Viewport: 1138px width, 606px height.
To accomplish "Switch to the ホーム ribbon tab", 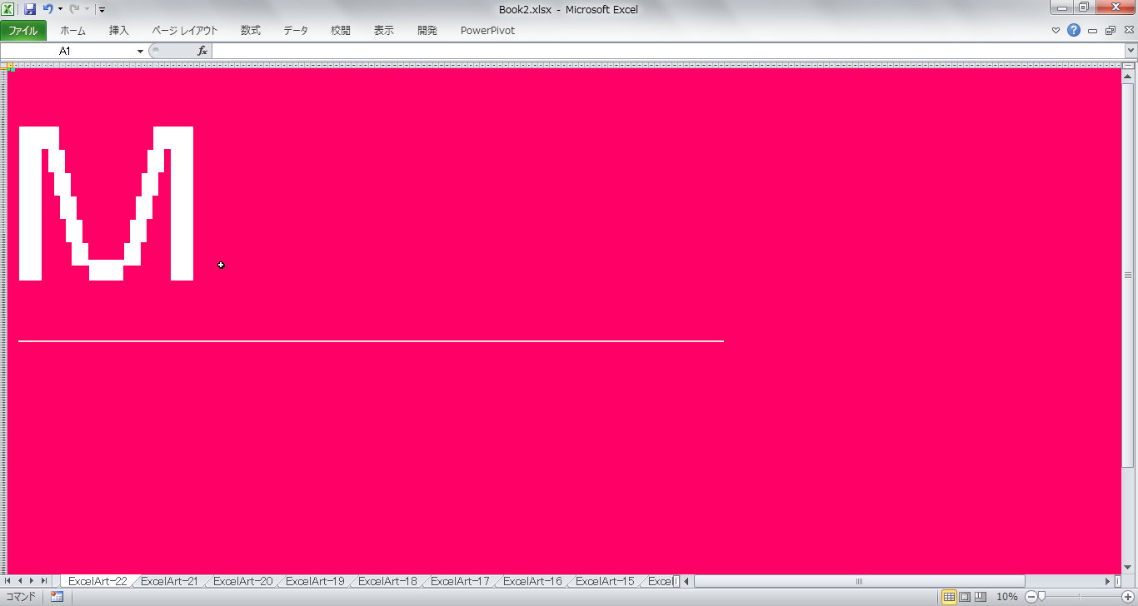I will coord(72,31).
